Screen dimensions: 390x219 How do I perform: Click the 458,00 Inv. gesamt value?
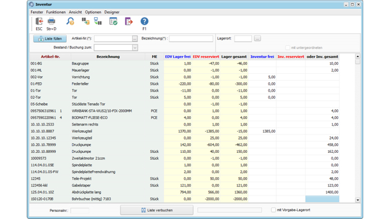pyautogui.click(x=333, y=145)
